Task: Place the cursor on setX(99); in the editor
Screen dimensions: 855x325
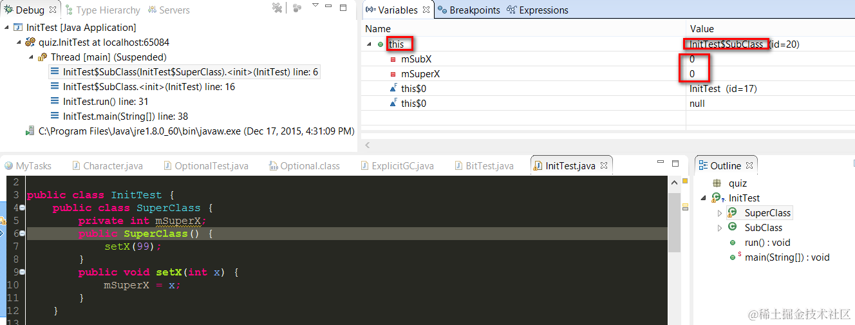Action: point(133,246)
